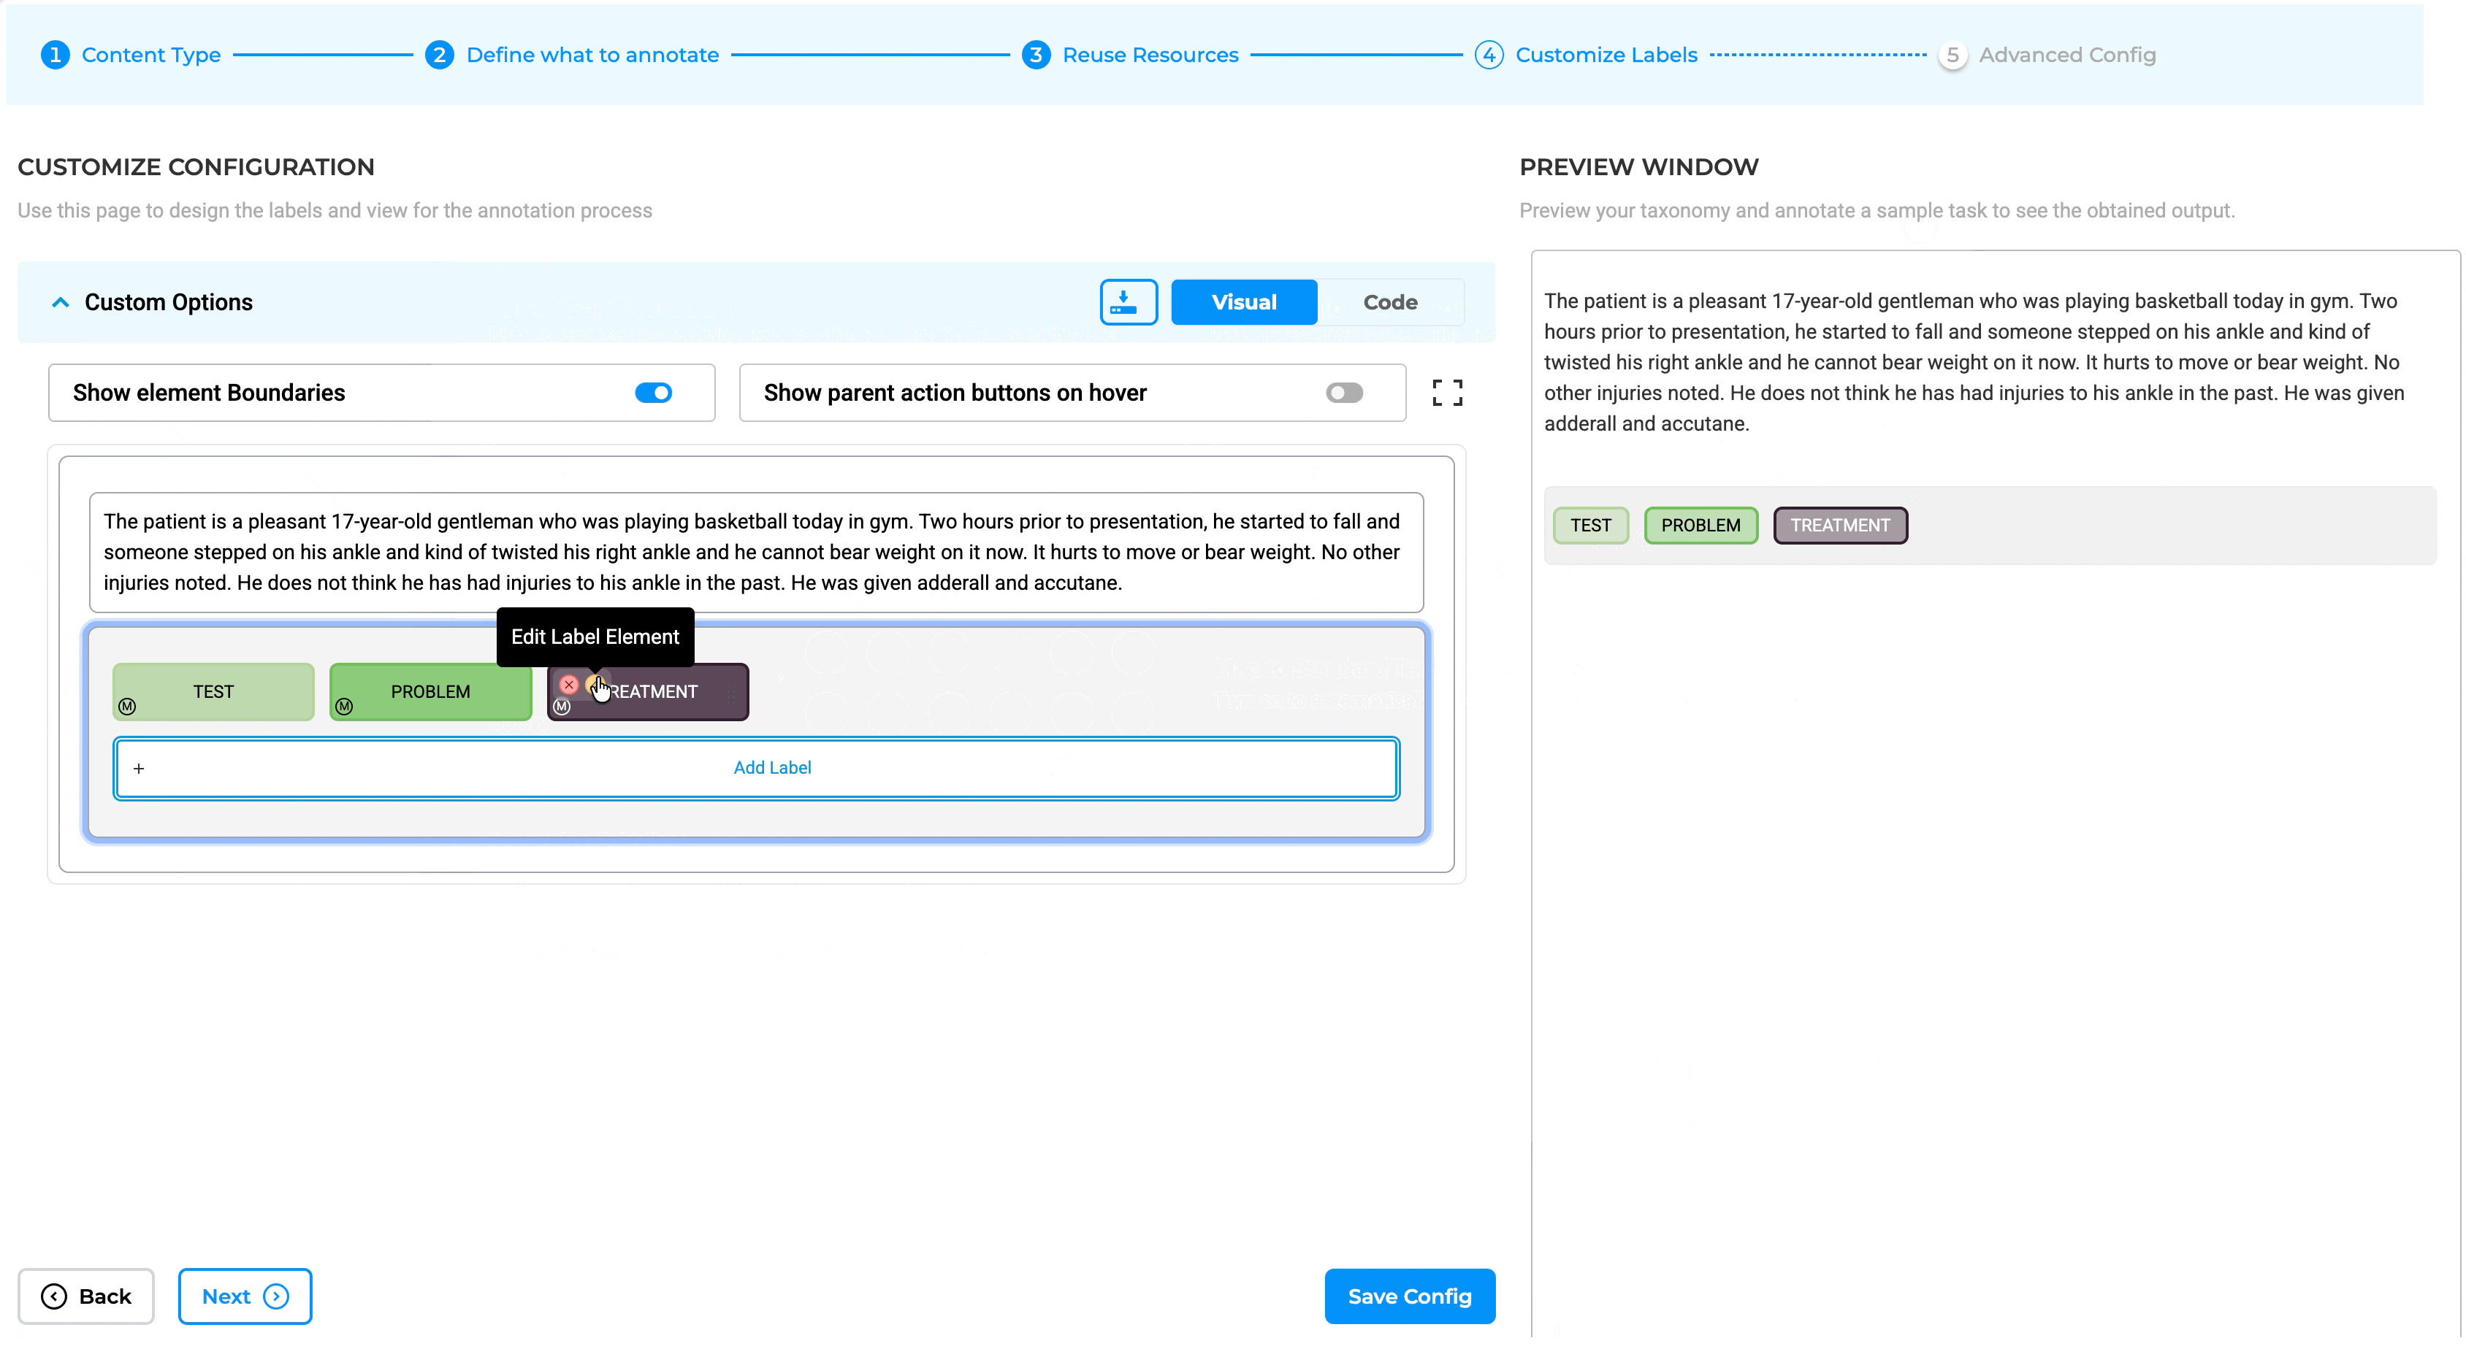Select the green TEST label swatch in preview
Image resolution: width=2466 pixels, height=1349 pixels.
(x=1589, y=524)
